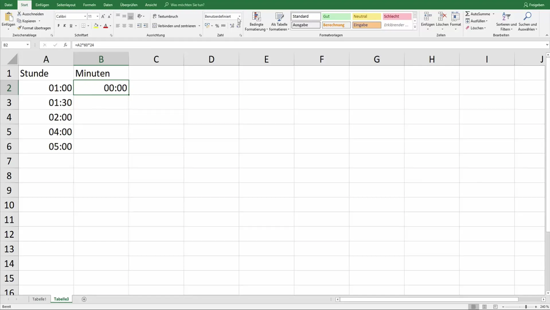Click Verbinden und zentrieren
Viewport: 550px width, 310px height.
point(174,26)
